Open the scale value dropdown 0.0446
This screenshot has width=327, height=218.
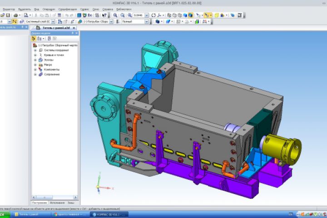pyautogui.click(x=147, y=15)
